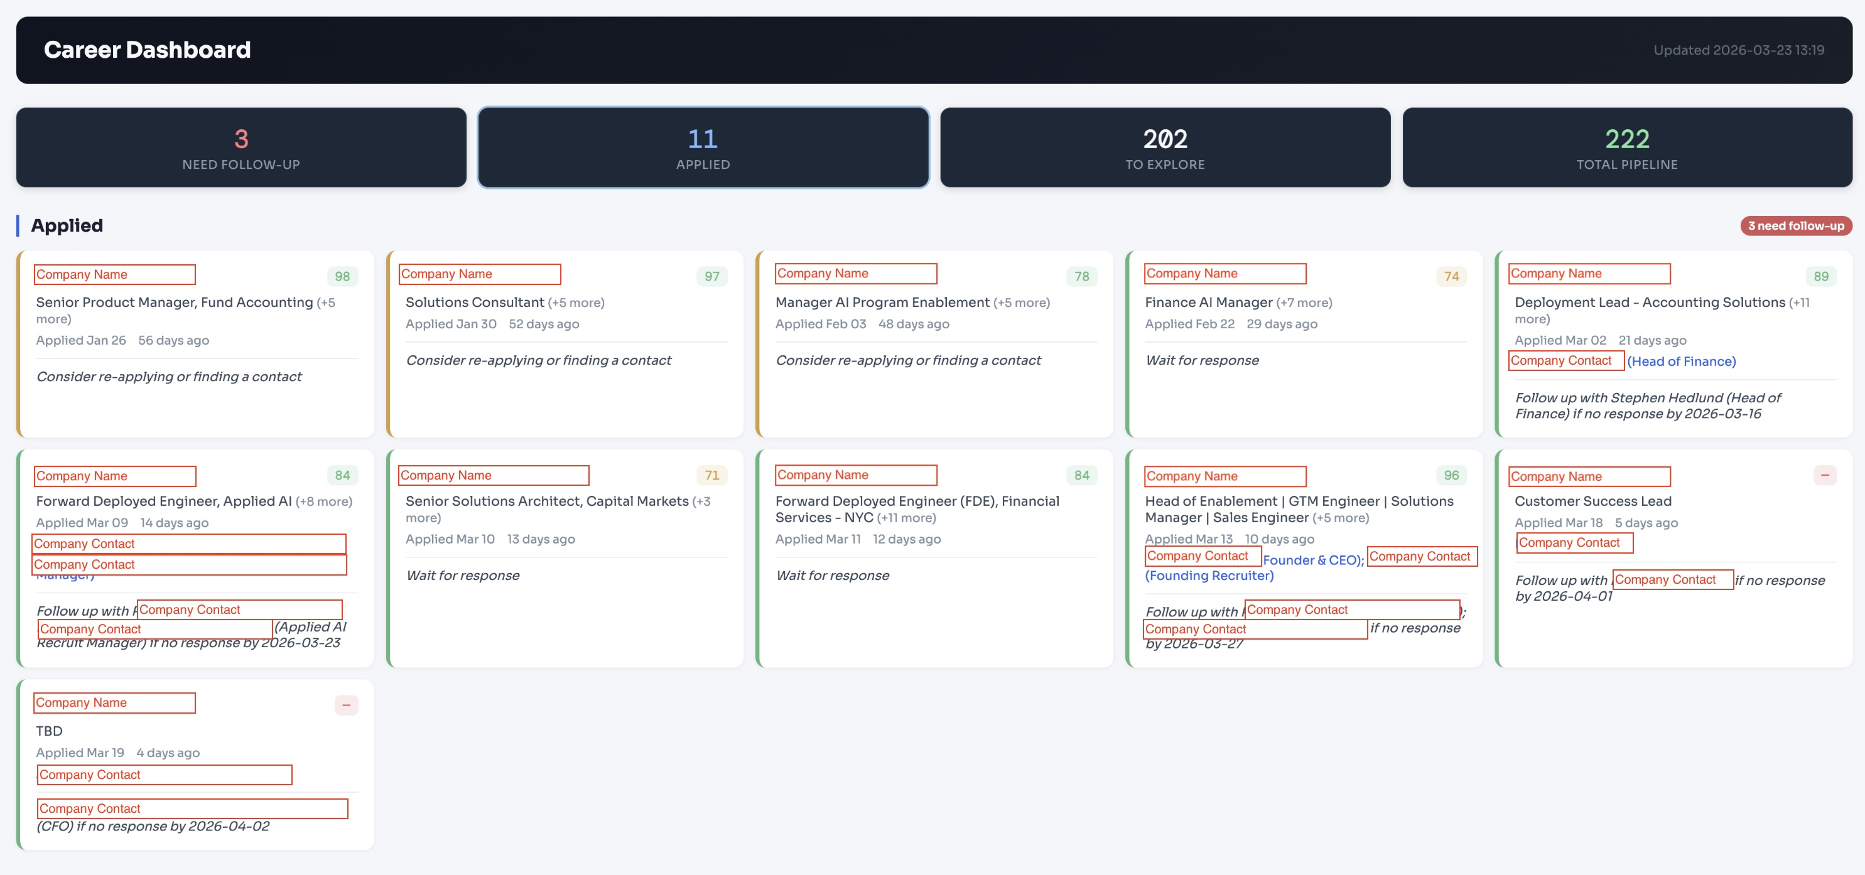The width and height of the screenshot is (1865, 875).
Task: Open the Finance AI Manager card
Action: coord(1304,344)
